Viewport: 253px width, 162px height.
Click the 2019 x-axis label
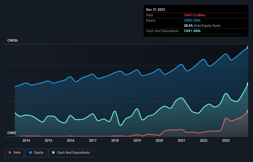(x=137, y=140)
